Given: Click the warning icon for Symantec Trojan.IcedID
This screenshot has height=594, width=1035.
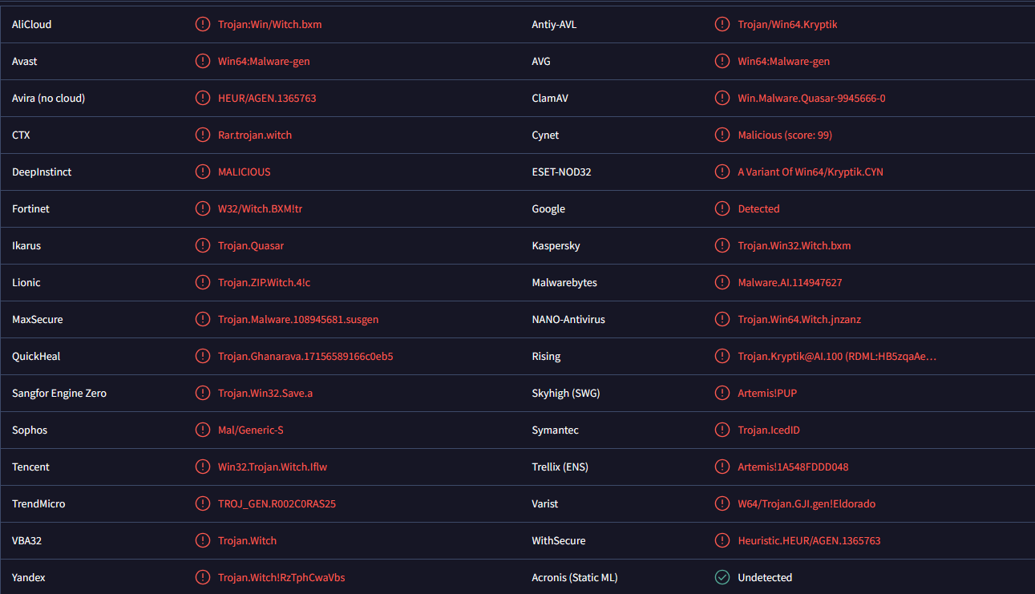Looking at the screenshot, I should click(x=722, y=430).
